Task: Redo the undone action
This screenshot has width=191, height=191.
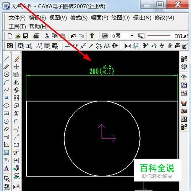Action: (x=81, y=36)
